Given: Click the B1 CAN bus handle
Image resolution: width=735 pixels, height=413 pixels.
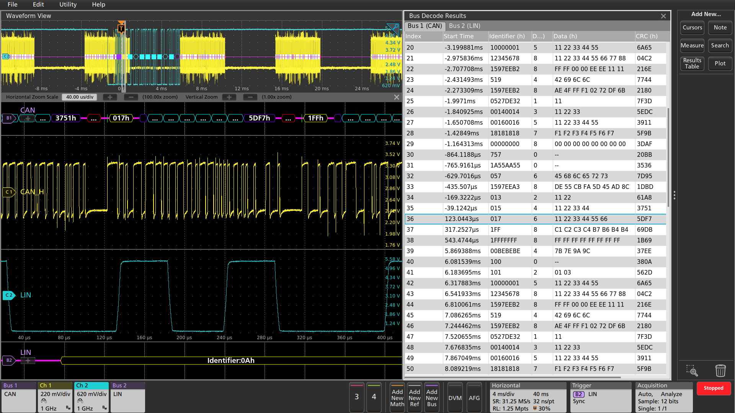Looking at the screenshot, I should point(9,118).
